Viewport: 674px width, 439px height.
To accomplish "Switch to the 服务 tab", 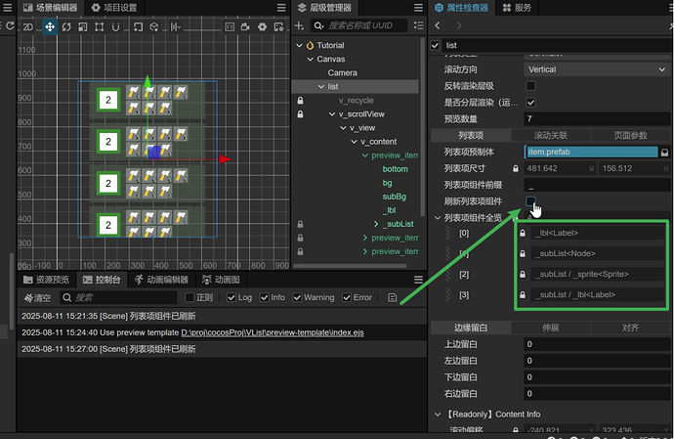I will pos(517,8).
